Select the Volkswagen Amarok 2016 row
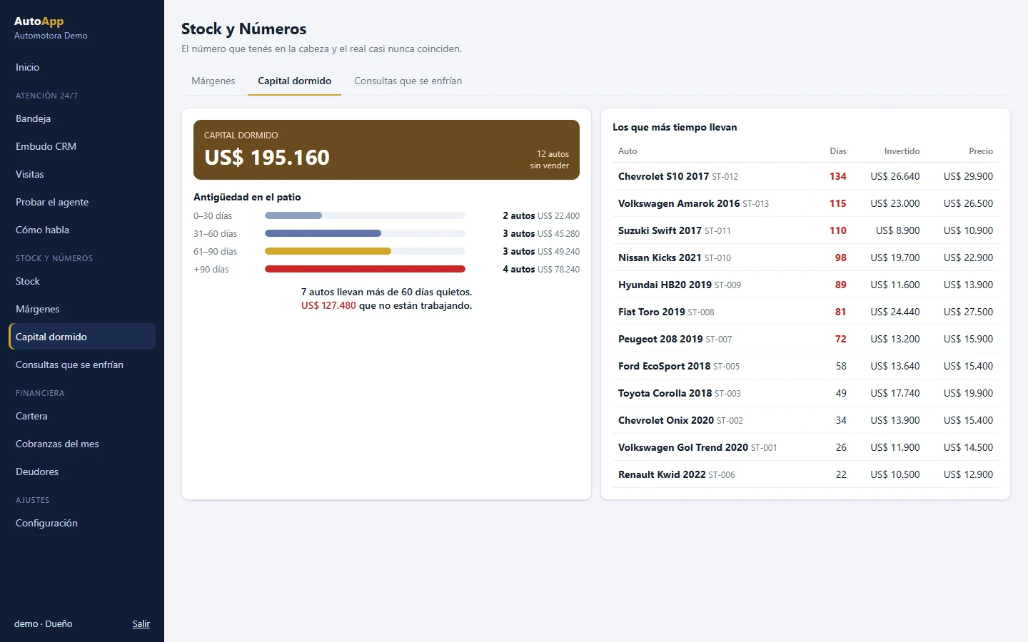 805,203
